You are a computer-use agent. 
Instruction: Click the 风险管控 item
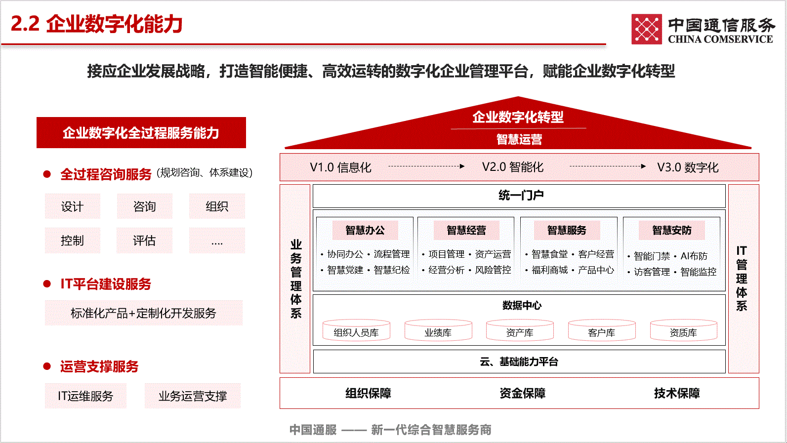tap(493, 270)
